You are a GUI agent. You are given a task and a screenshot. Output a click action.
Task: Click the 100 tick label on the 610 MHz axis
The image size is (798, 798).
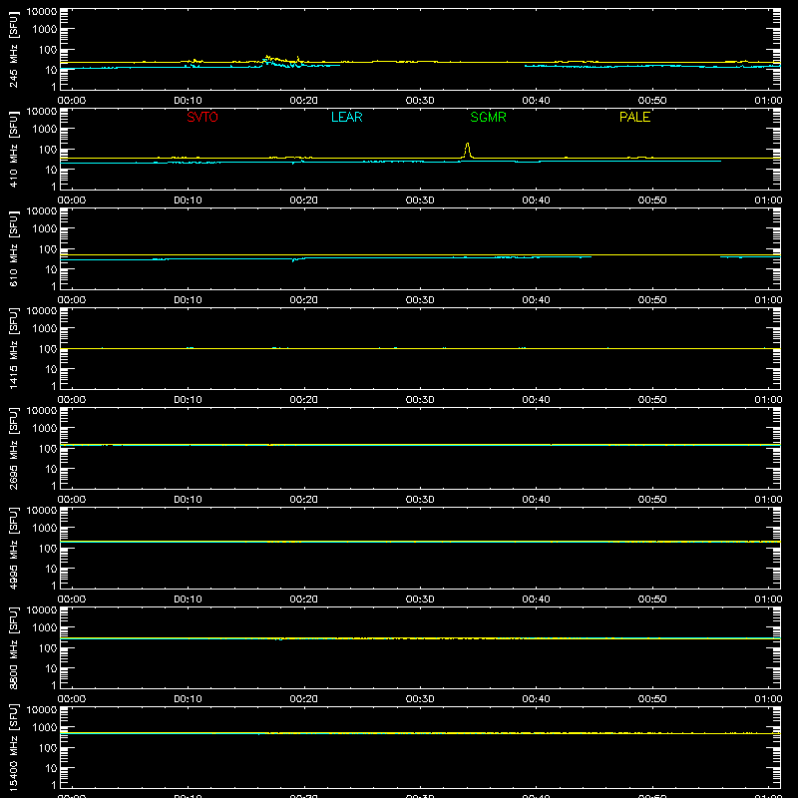48,249
